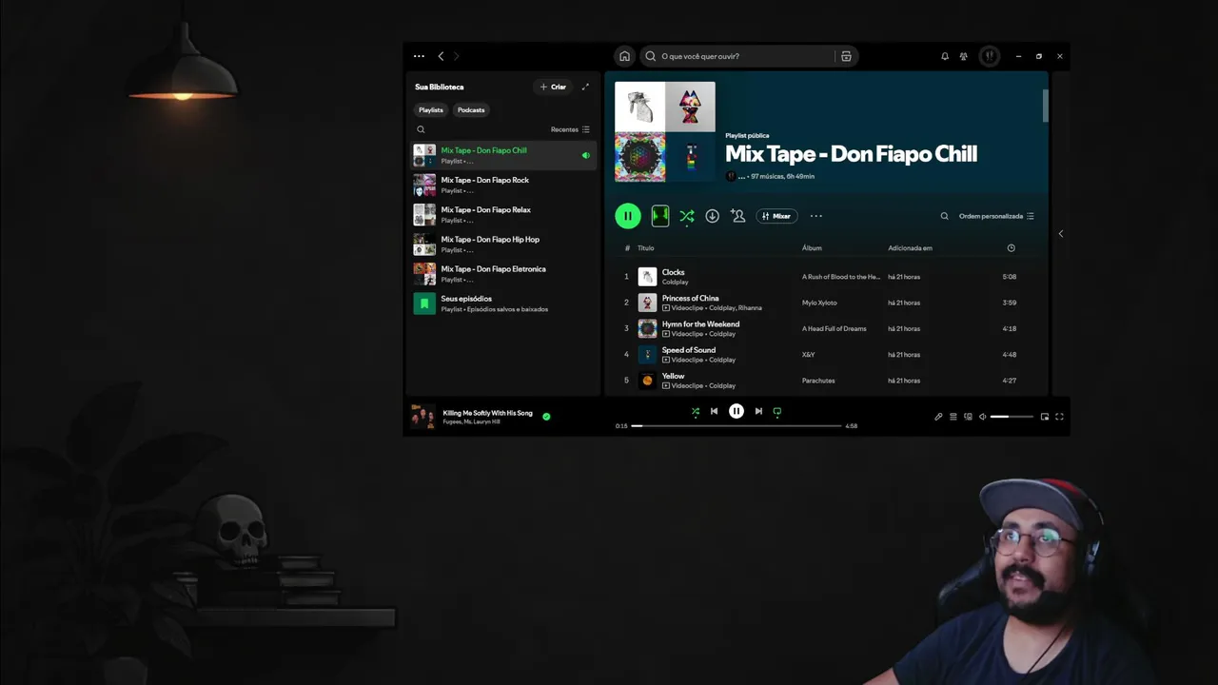Viewport: 1218px width, 685px height.
Task: Open album link 'A Head Full of Dreams'
Action: point(835,328)
